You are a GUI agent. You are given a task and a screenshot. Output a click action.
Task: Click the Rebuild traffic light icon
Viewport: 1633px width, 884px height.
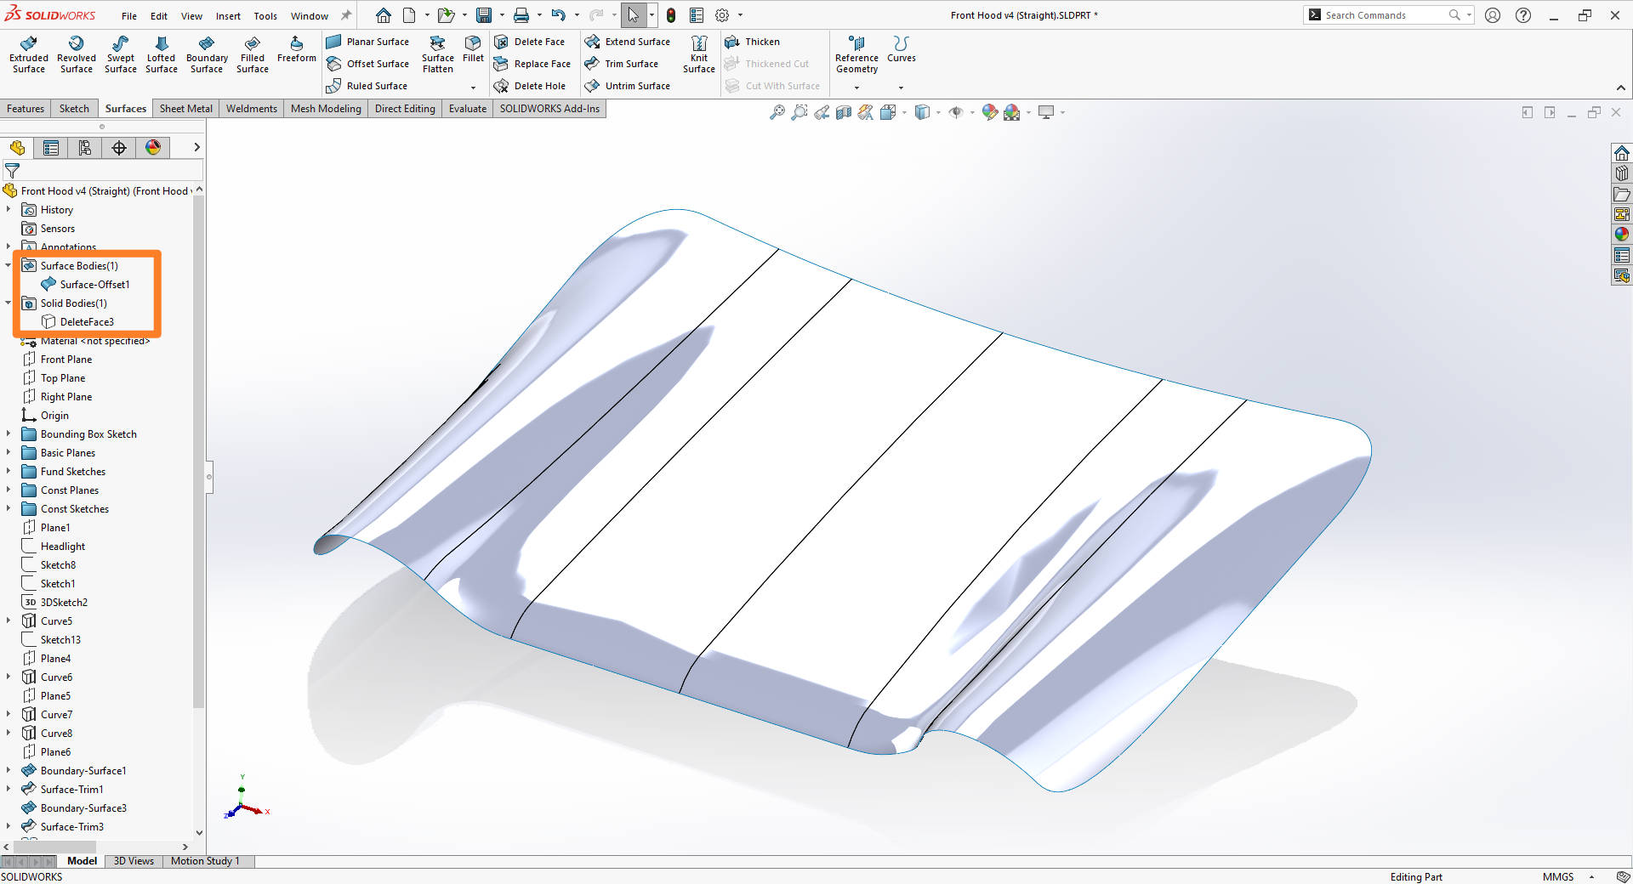click(x=670, y=15)
